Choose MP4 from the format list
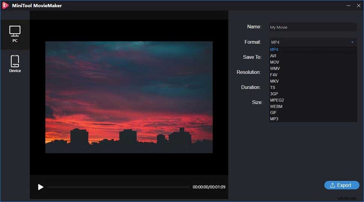This screenshot has width=364, height=202. (275, 50)
